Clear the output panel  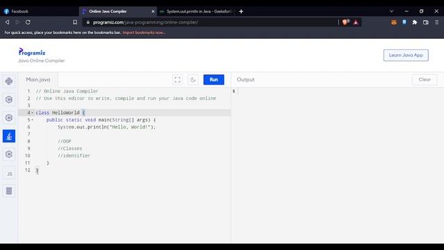425,80
